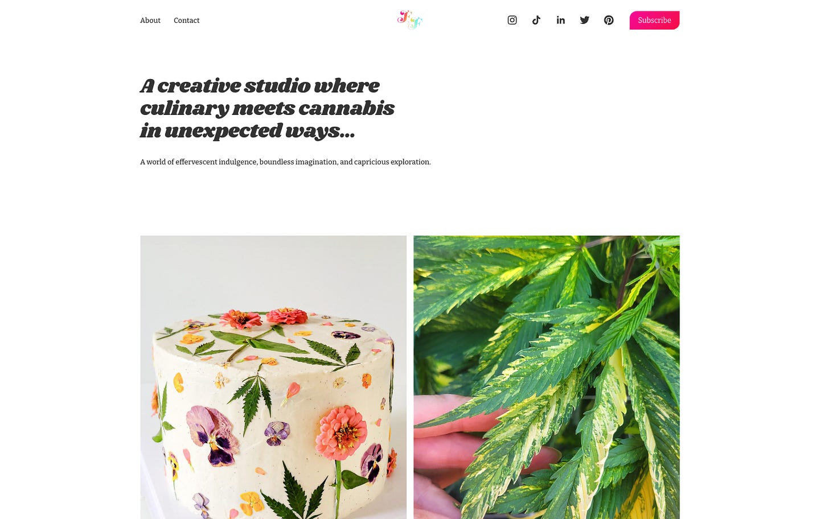
Task: Click the word "cannabis" in the headline
Action: (346, 108)
